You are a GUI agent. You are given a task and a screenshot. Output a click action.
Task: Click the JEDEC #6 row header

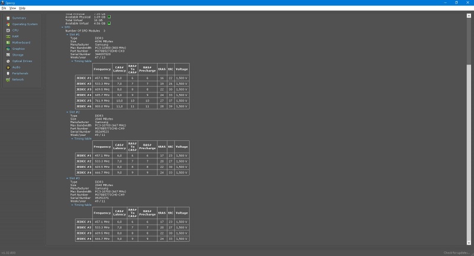click(84, 106)
